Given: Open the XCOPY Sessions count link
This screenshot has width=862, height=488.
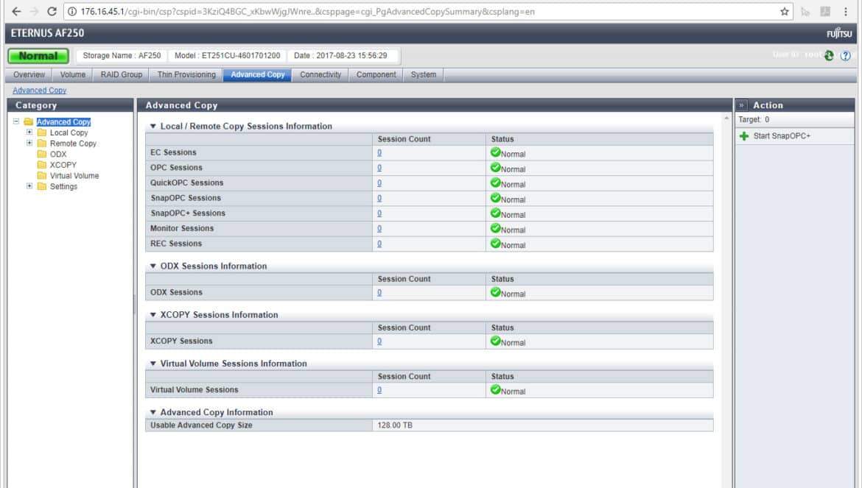Looking at the screenshot, I should (379, 342).
